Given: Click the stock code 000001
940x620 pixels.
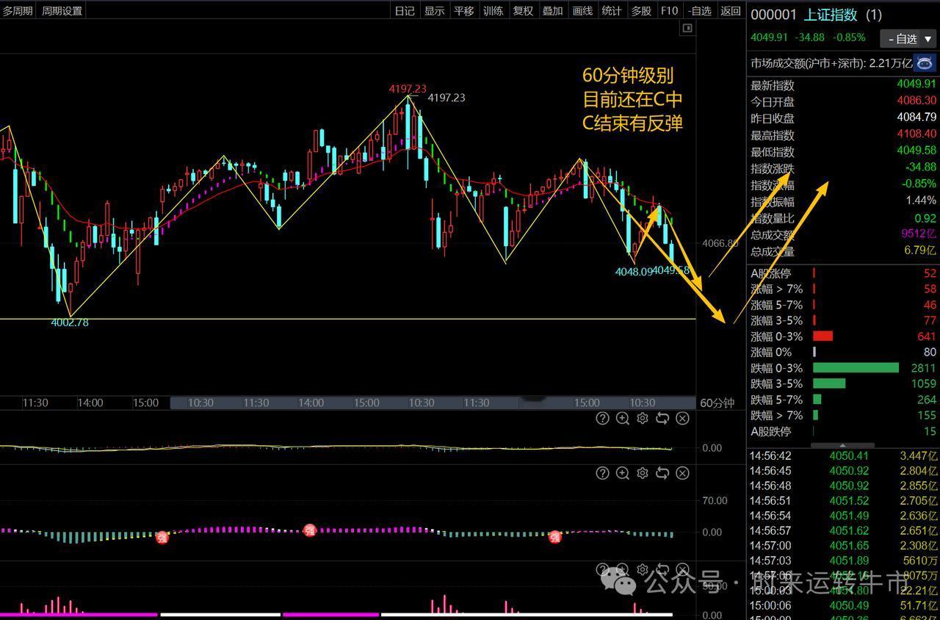Looking at the screenshot, I should click(773, 15).
